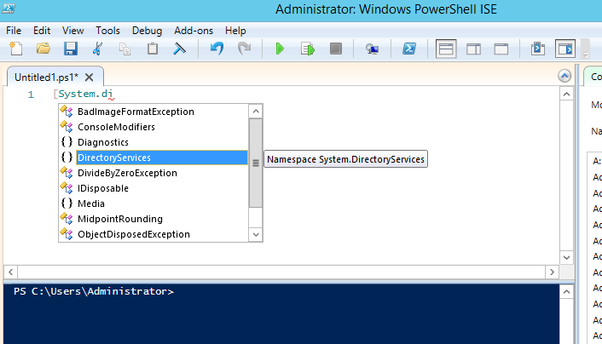
Task: Open the Edit menu
Action: click(42, 31)
